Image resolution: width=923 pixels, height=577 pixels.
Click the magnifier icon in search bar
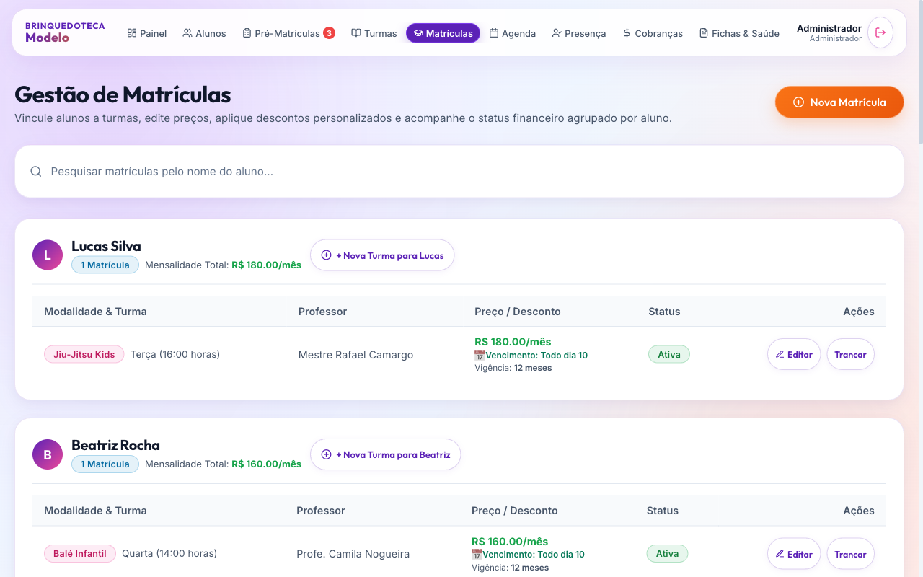click(x=36, y=172)
